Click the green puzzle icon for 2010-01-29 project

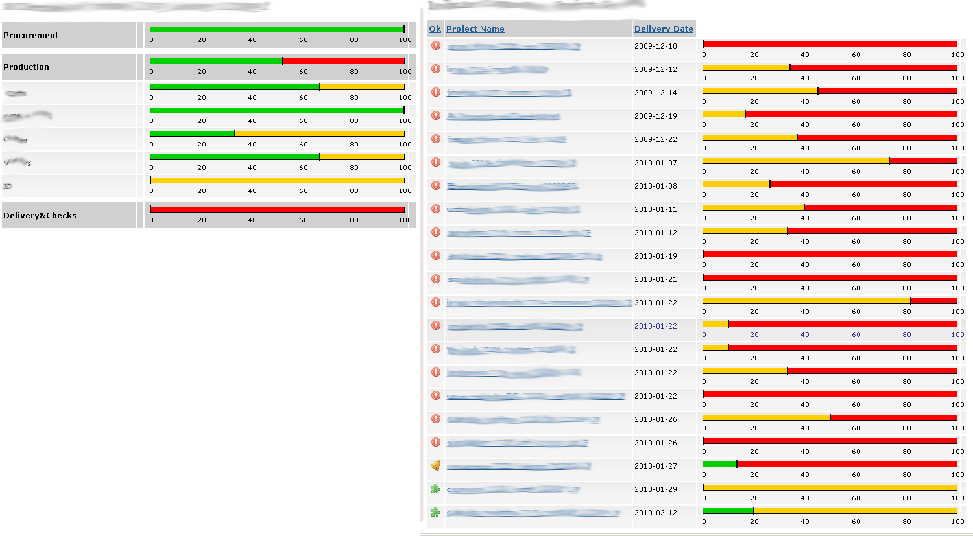click(436, 489)
